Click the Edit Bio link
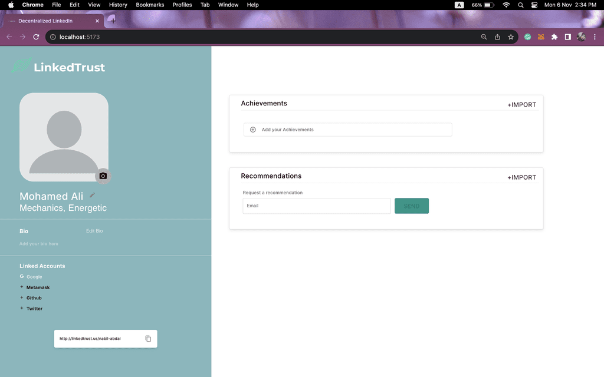604x377 pixels. 94,231
